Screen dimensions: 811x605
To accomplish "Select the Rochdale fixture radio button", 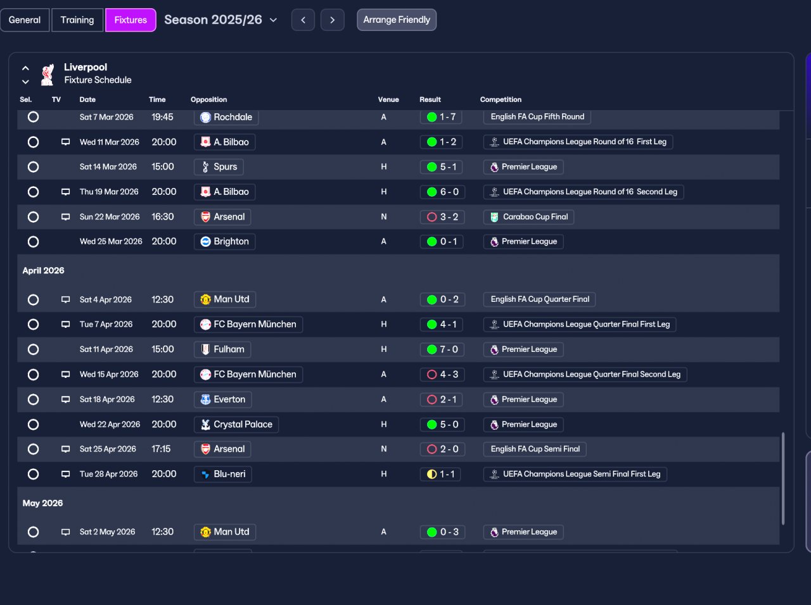I will pos(33,117).
